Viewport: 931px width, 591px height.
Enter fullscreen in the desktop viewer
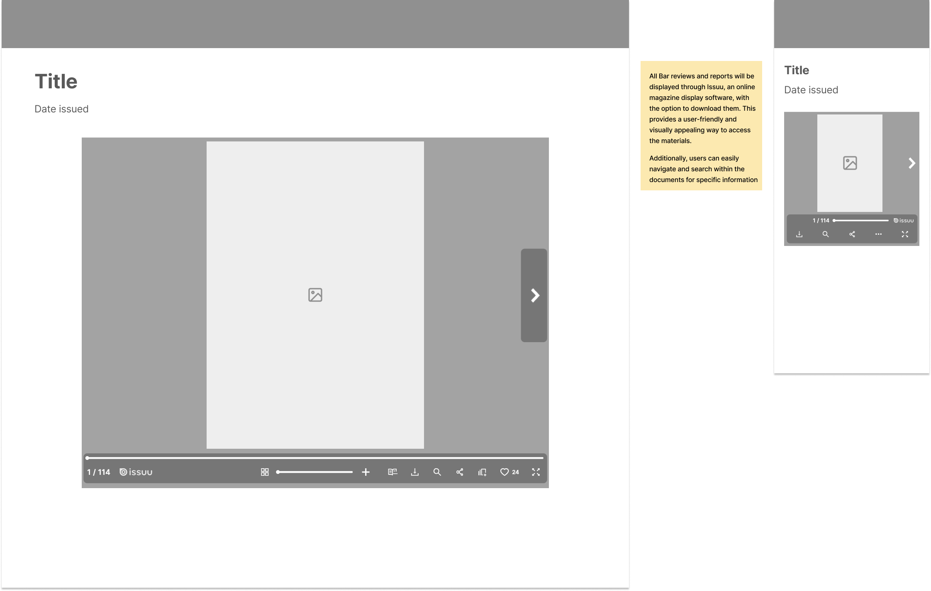tap(536, 472)
